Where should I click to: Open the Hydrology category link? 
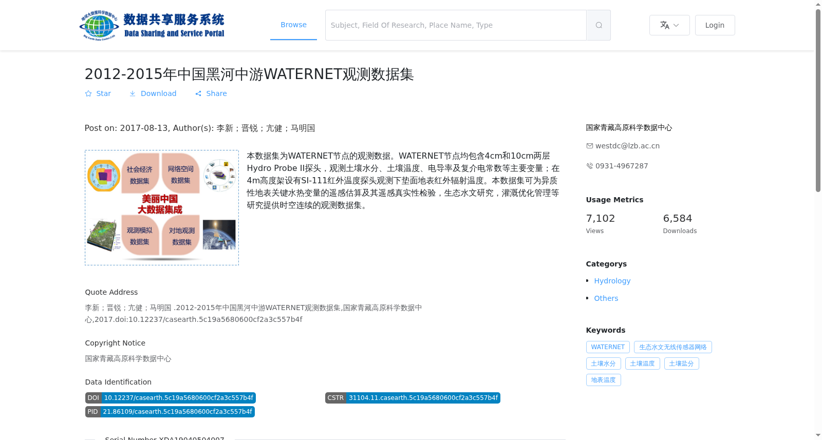point(612,281)
